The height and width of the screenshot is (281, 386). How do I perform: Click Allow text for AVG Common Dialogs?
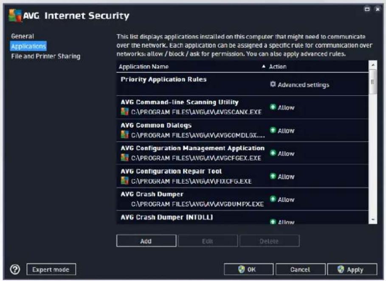pos(286,131)
